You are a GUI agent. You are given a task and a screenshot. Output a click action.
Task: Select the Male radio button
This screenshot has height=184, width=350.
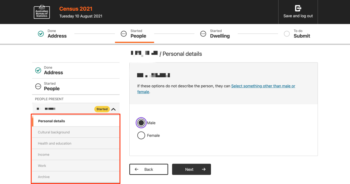(141, 123)
